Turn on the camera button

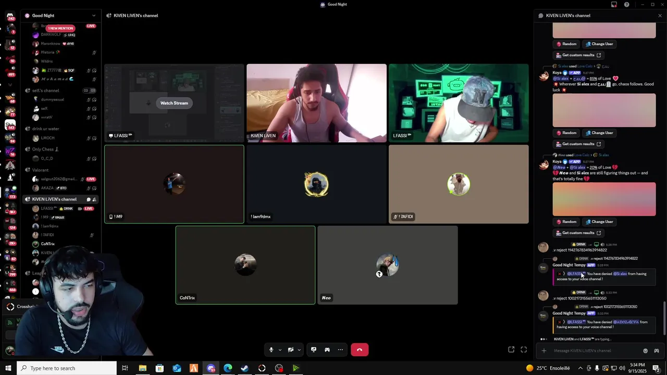pyautogui.click(x=291, y=350)
